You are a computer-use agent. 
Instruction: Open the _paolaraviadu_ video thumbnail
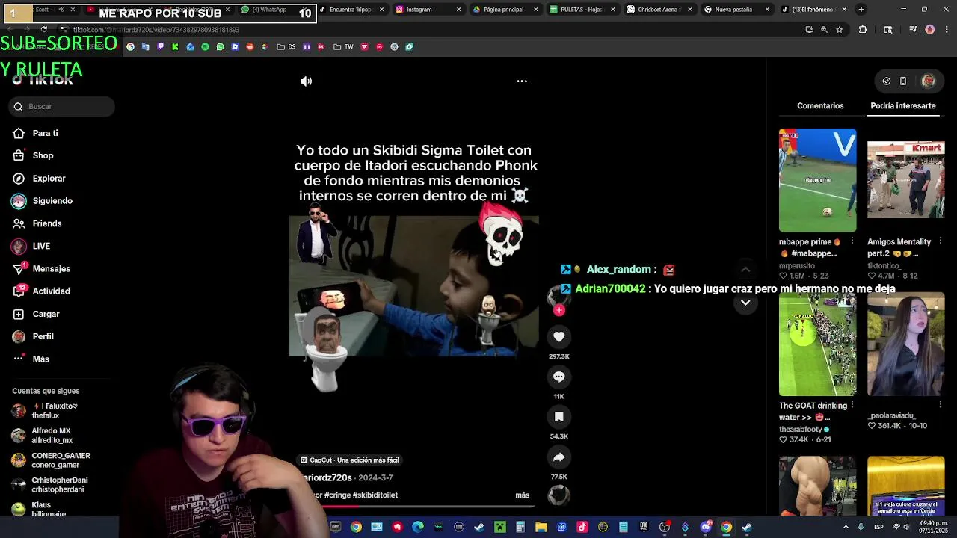tap(905, 344)
